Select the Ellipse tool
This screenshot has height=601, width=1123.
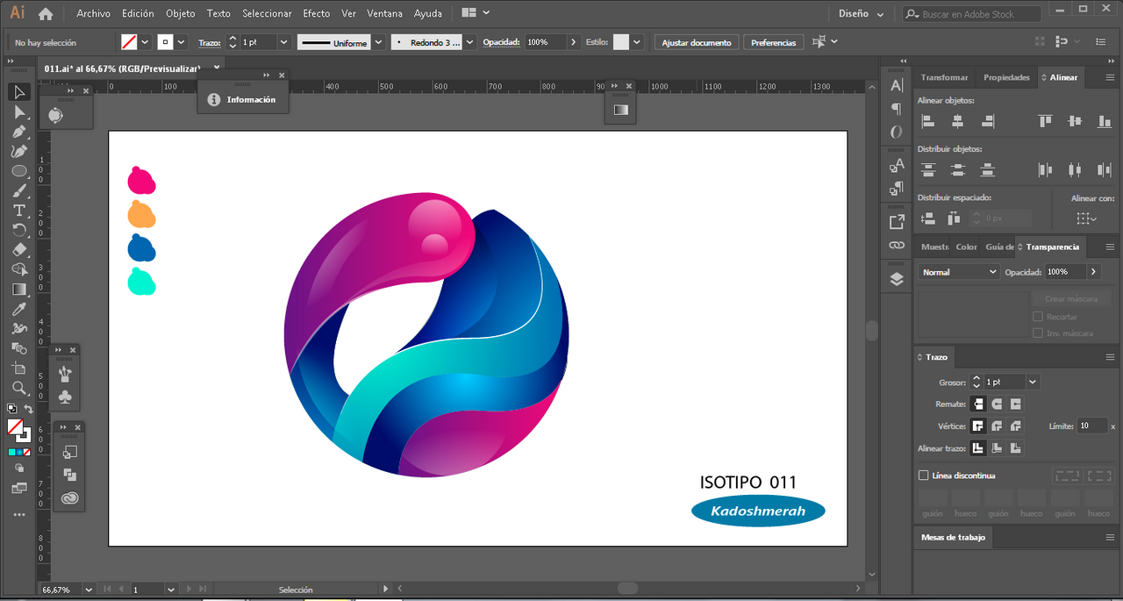pyautogui.click(x=19, y=171)
